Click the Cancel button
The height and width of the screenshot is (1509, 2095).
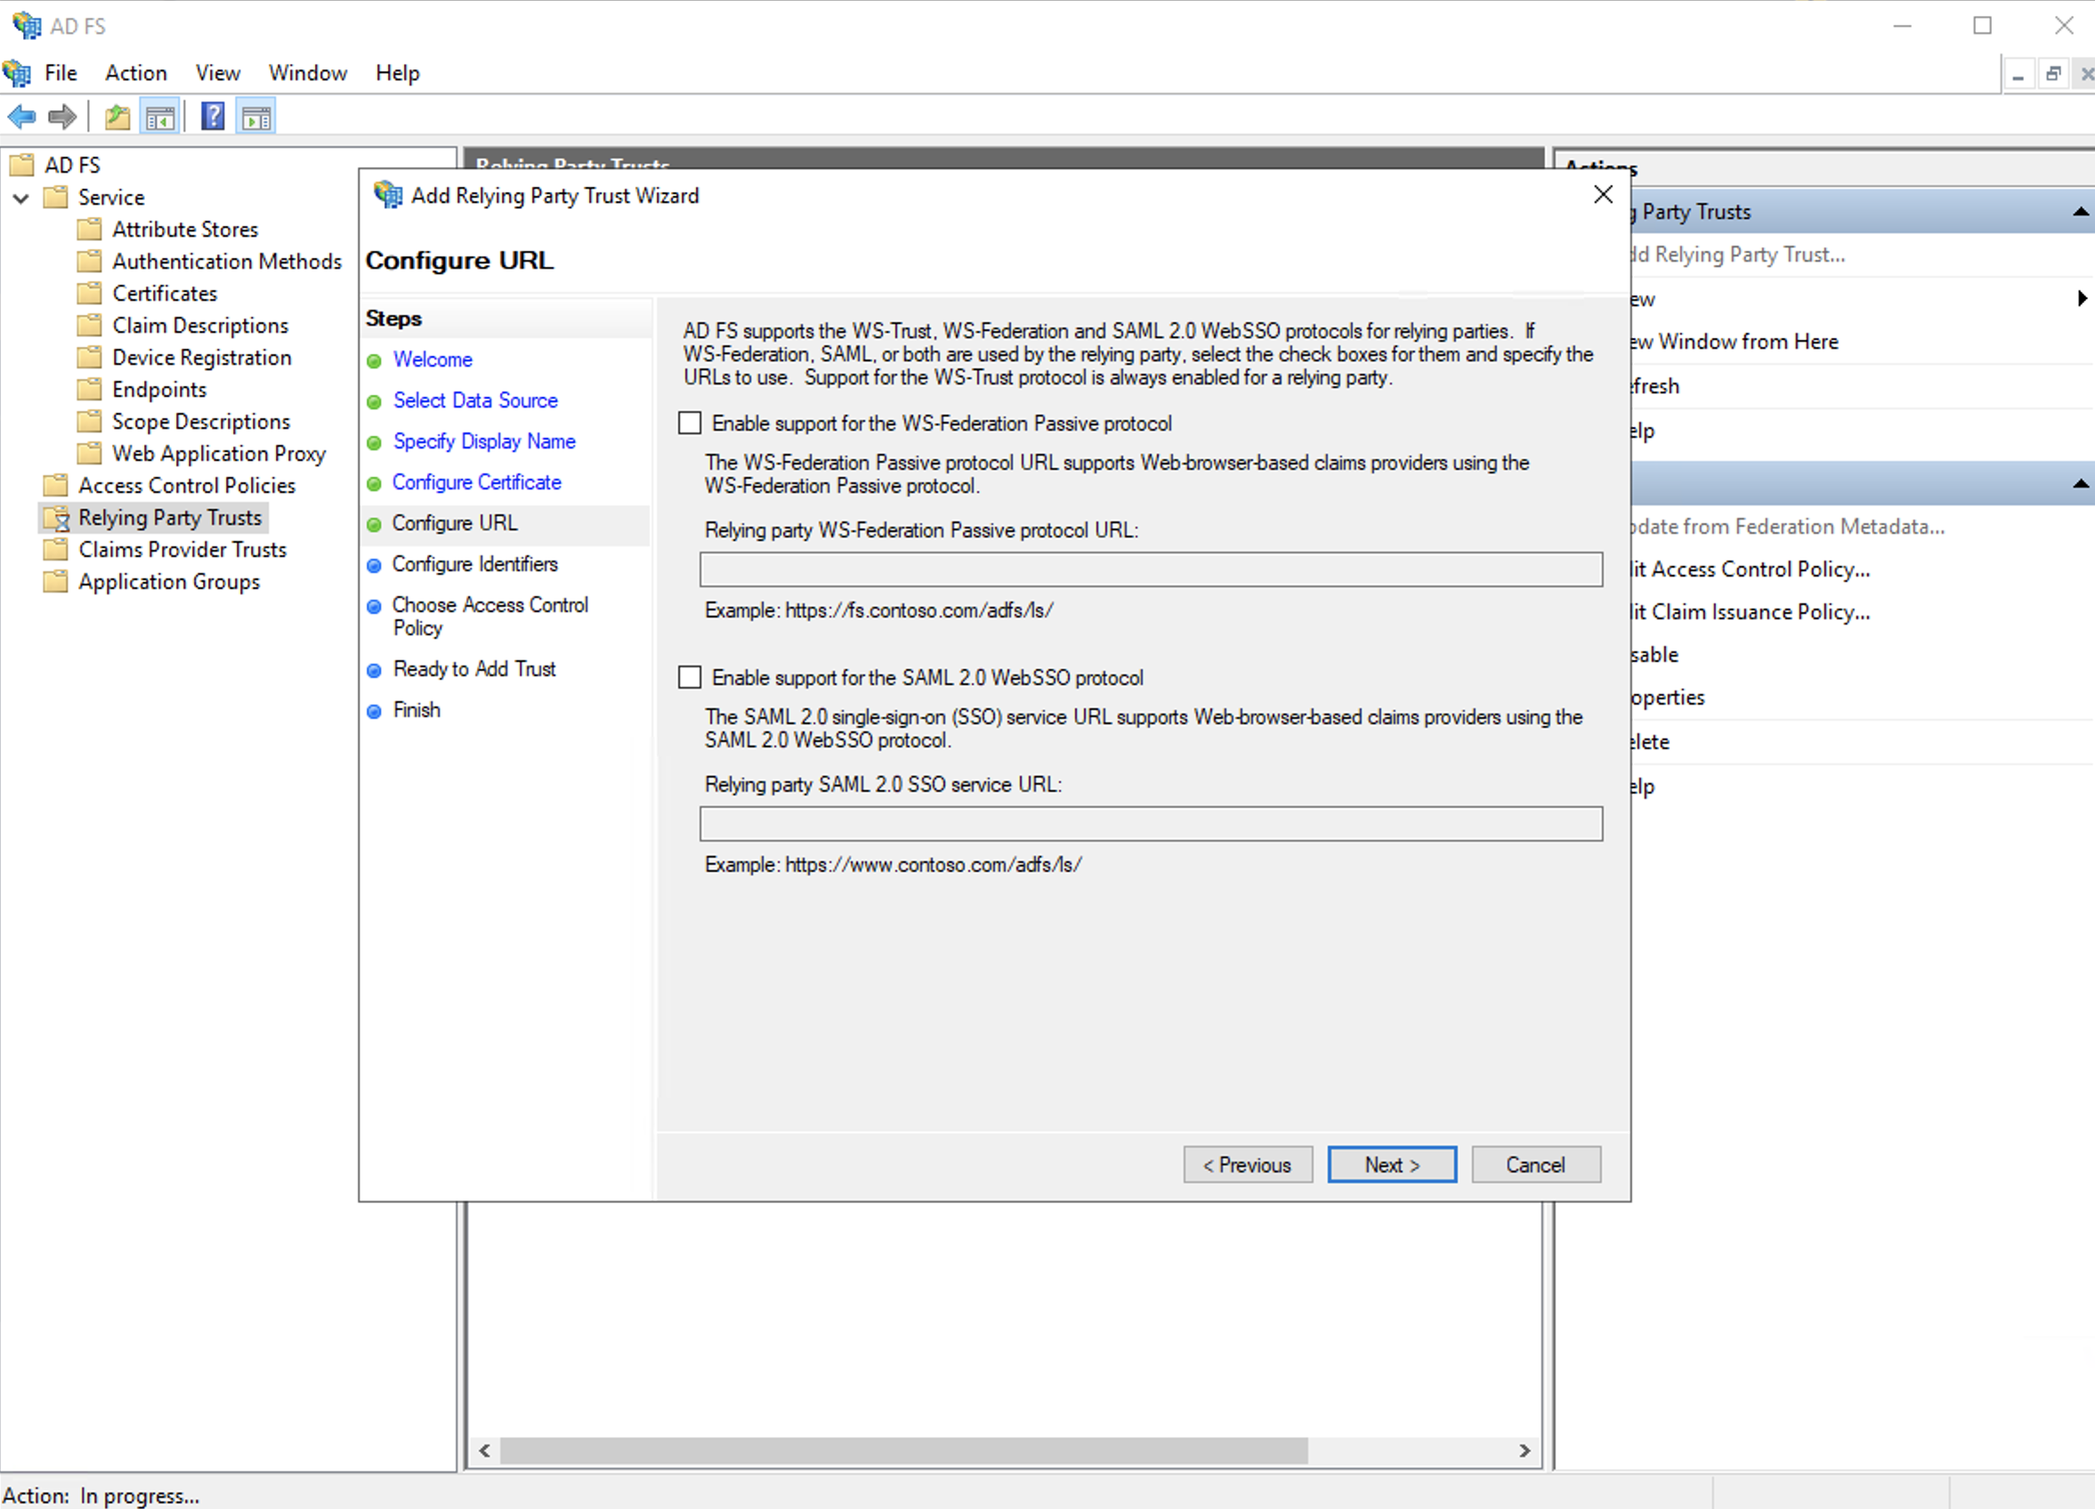click(x=1535, y=1165)
